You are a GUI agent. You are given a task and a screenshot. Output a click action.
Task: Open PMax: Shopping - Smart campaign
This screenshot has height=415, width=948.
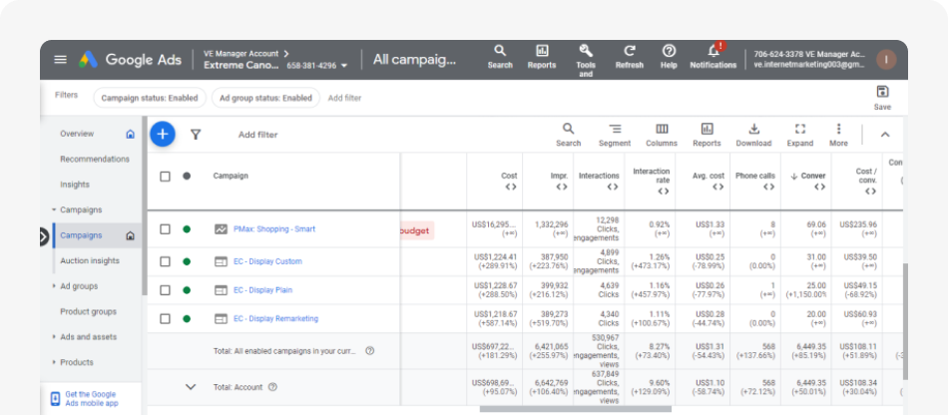click(274, 229)
